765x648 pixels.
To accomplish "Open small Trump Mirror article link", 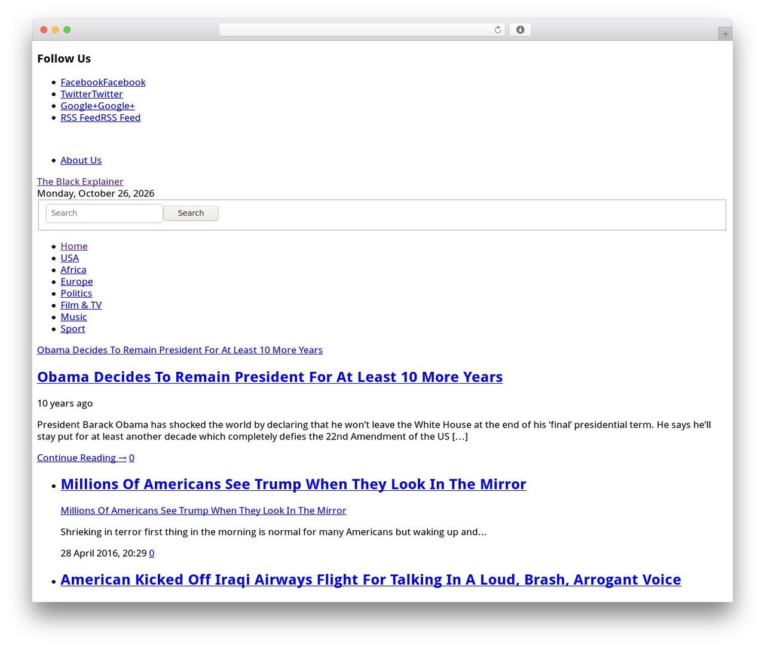I will [203, 511].
